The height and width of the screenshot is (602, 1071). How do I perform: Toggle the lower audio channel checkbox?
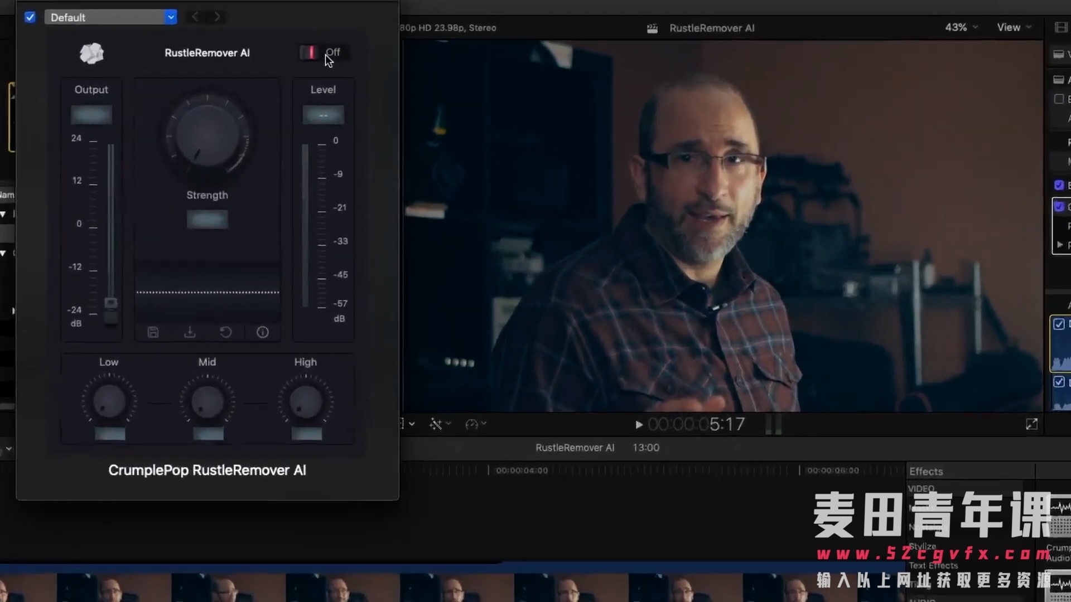click(x=1059, y=382)
